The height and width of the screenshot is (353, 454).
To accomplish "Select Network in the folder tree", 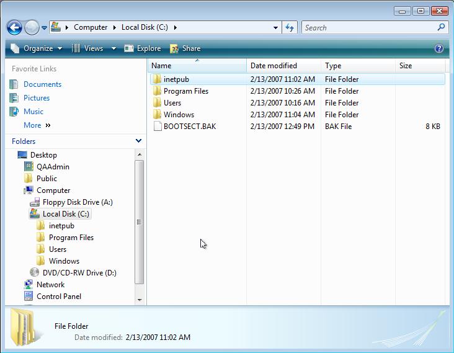I will 50,285.
